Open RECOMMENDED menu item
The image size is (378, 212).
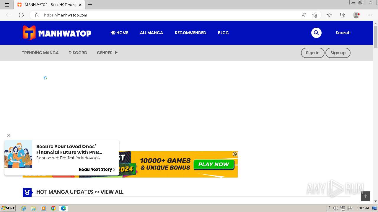pos(190,33)
